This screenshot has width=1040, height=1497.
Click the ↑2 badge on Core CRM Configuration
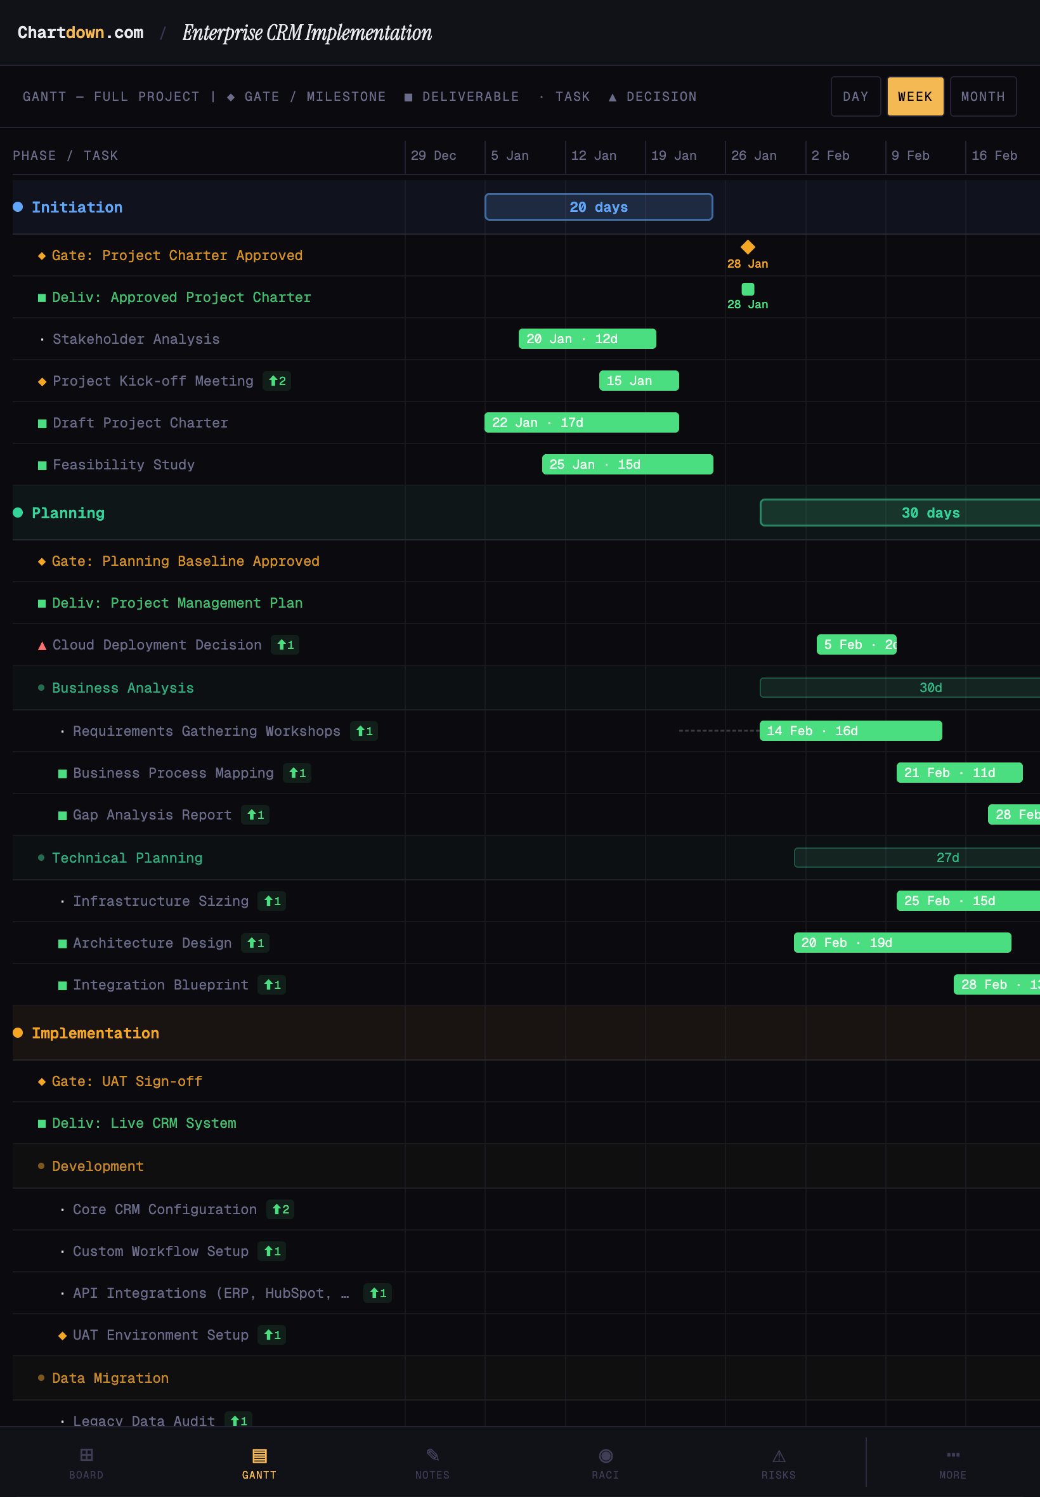point(280,1210)
